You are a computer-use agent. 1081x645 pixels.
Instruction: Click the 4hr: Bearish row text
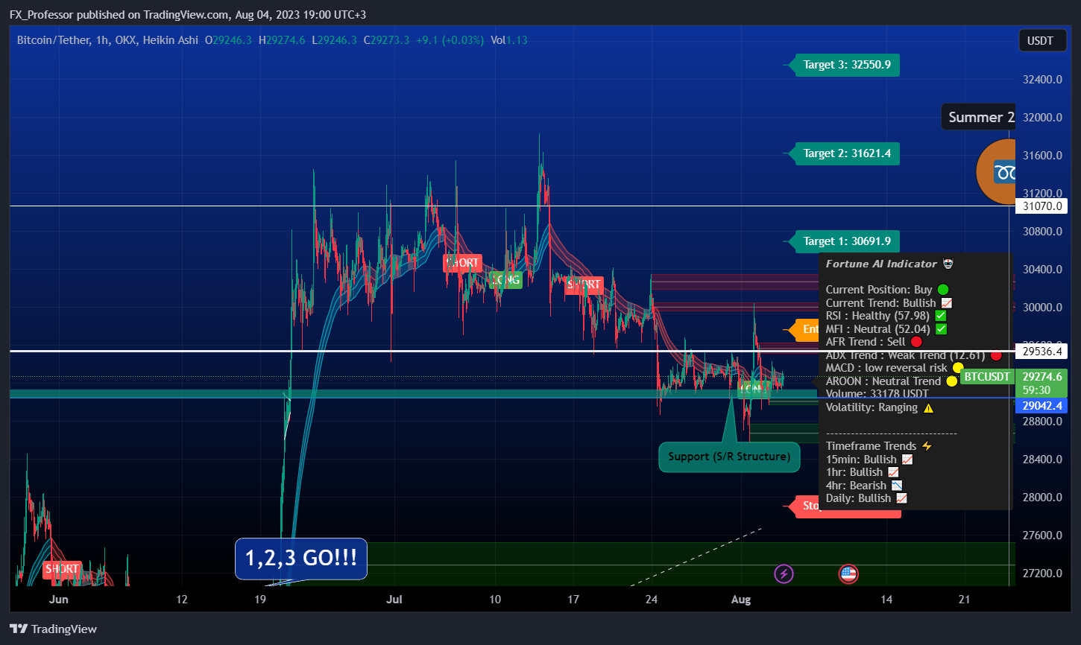(856, 486)
